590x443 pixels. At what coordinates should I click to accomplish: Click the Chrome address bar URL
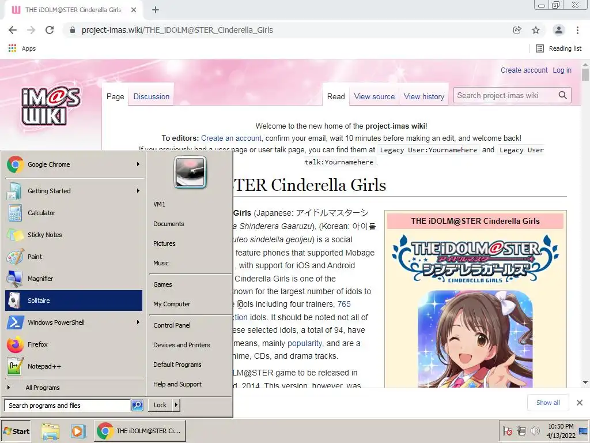point(177,30)
